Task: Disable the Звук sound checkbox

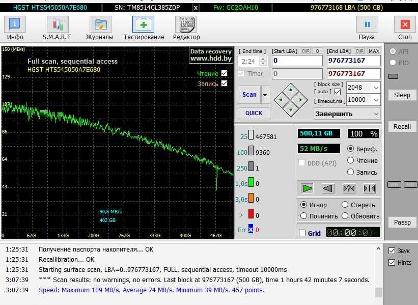Action: tap(392, 251)
